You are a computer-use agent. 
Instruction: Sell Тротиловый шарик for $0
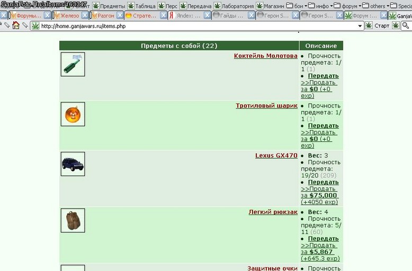[x=319, y=139]
